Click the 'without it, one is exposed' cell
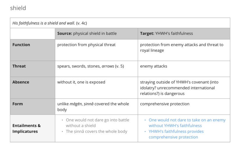This screenshot has width=240, height=147. (x=81, y=82)
